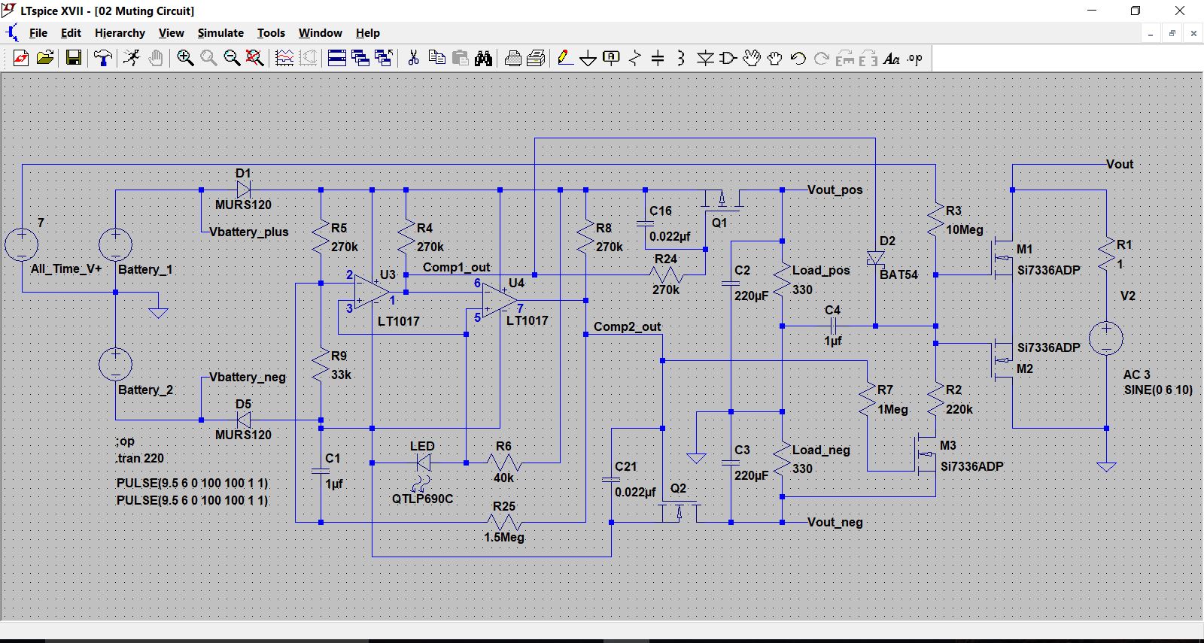
Task: Select the Draw Wire pencil tool
Action: click(565, 58)
